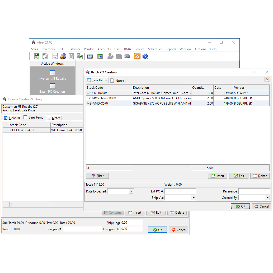The image size is (273, 273).
Task: Select Line Items tab in Invoice window
Action: [x=33, y=117]
